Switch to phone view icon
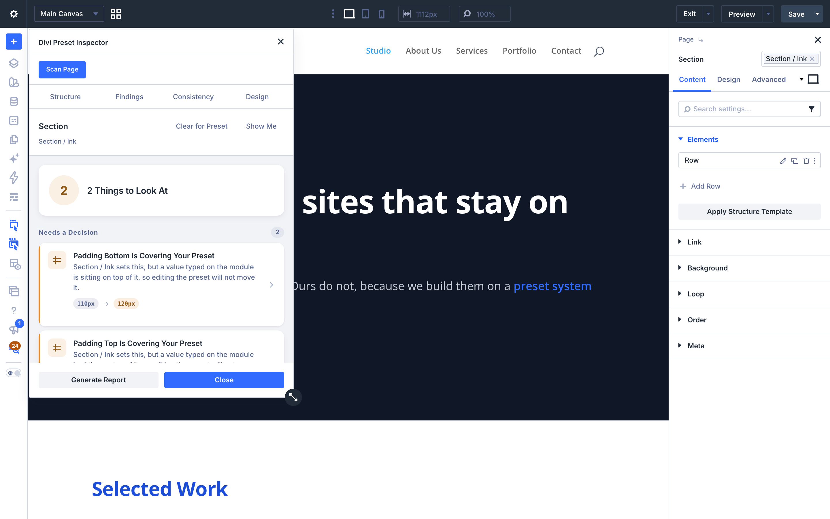 (x=381, y=14)
